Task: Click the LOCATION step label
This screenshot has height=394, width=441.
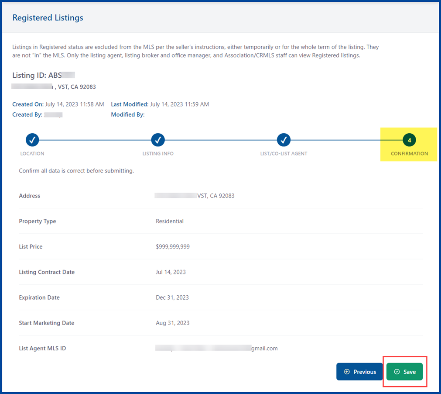Action: click(32, 154)
